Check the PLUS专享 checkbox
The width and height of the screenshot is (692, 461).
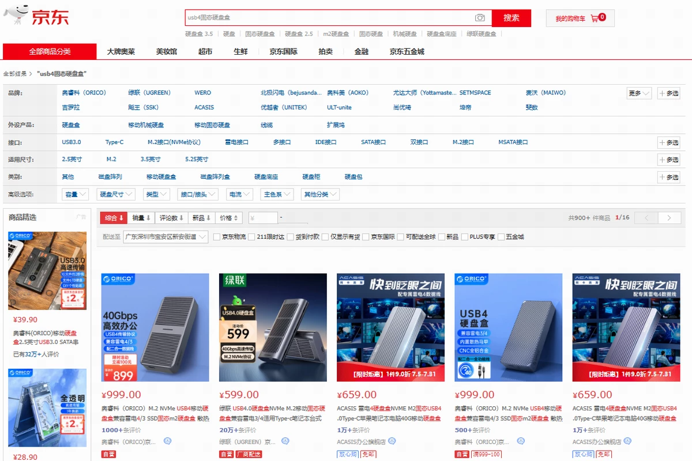(465, 237)
